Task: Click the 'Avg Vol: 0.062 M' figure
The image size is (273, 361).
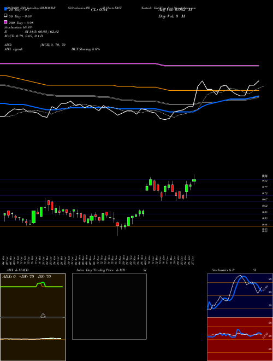Action: click(175, 10)
